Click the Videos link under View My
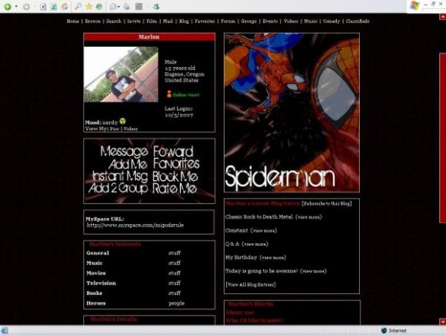 click(131, 129)
